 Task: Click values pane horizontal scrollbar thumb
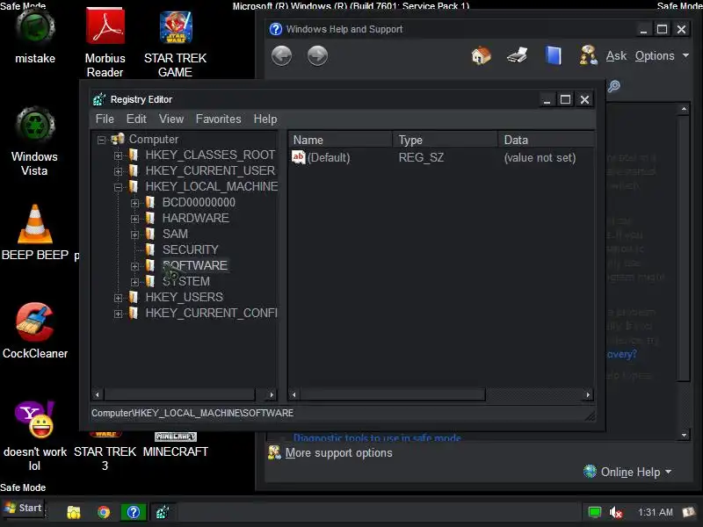coord(392,394)
